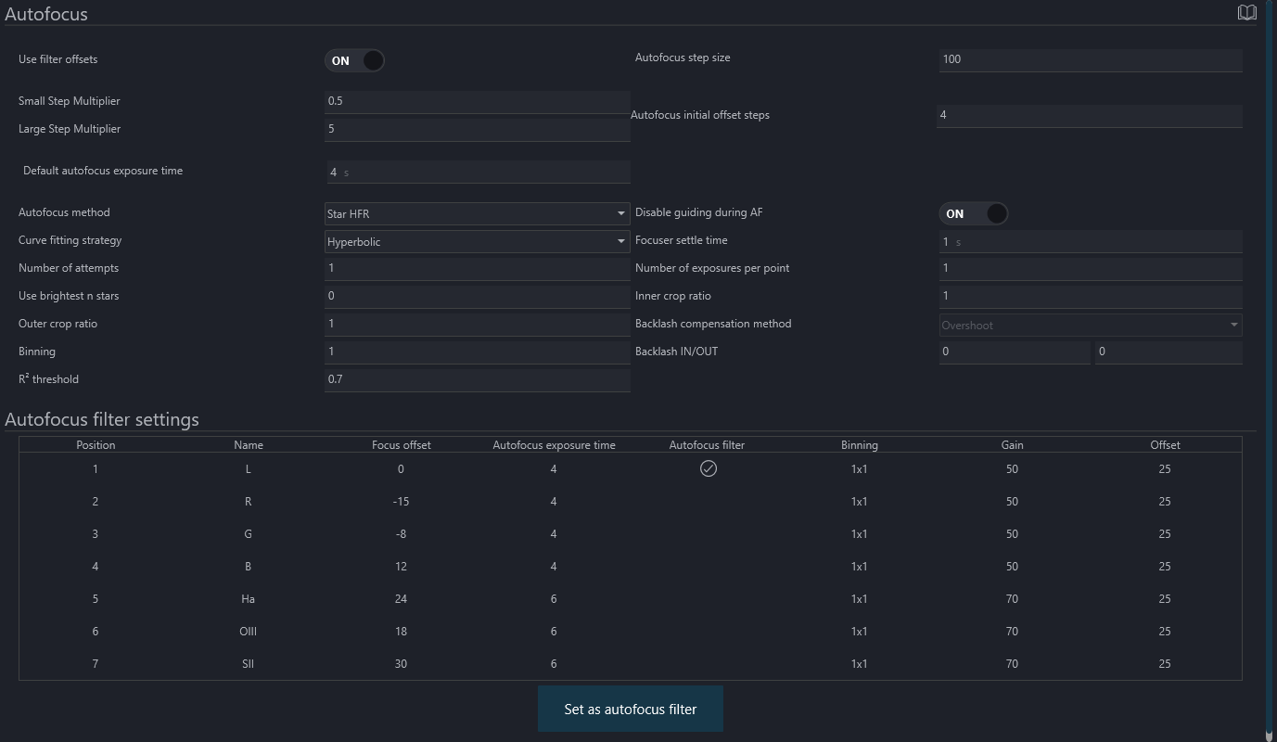This screenshot has height=742, width=1277.
Task: Click the Inner crop ratio field
Action: (1090, 296)
